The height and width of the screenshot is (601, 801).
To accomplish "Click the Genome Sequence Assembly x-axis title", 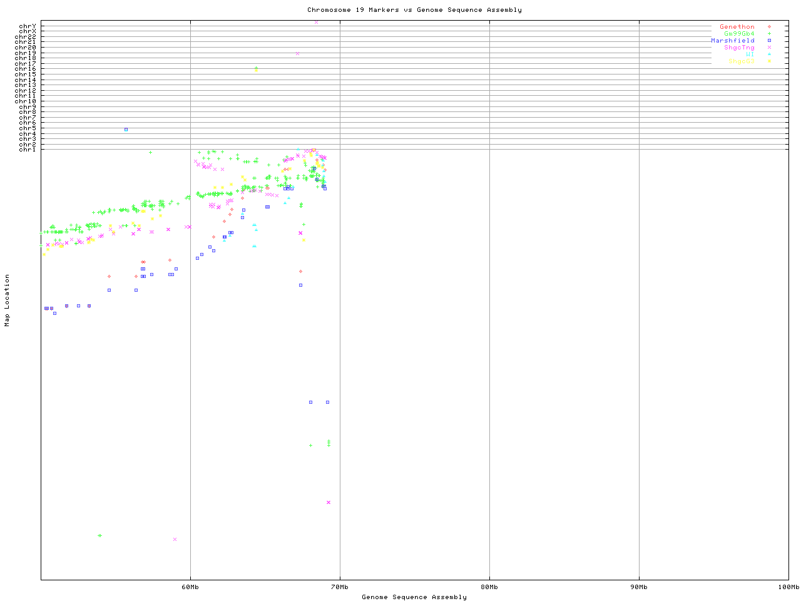I will pos(414,597).
